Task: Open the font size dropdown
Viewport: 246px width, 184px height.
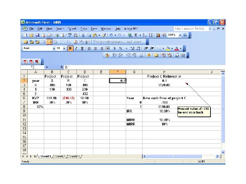Action: tap(64, 48)
